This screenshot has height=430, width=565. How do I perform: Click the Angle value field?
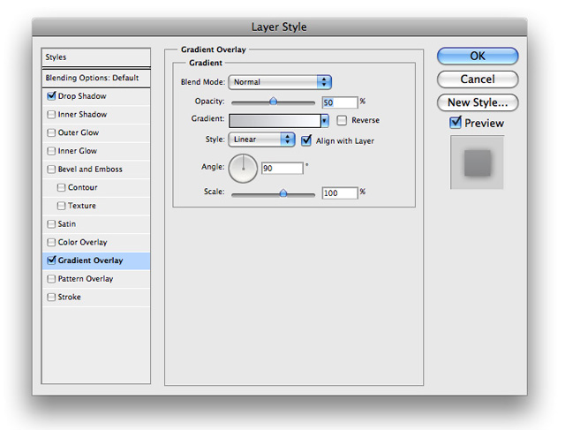(x=282, y=169)
